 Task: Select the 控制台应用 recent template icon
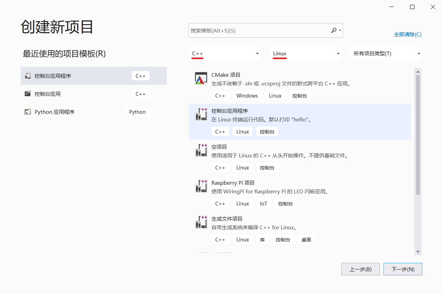point(27,94)
